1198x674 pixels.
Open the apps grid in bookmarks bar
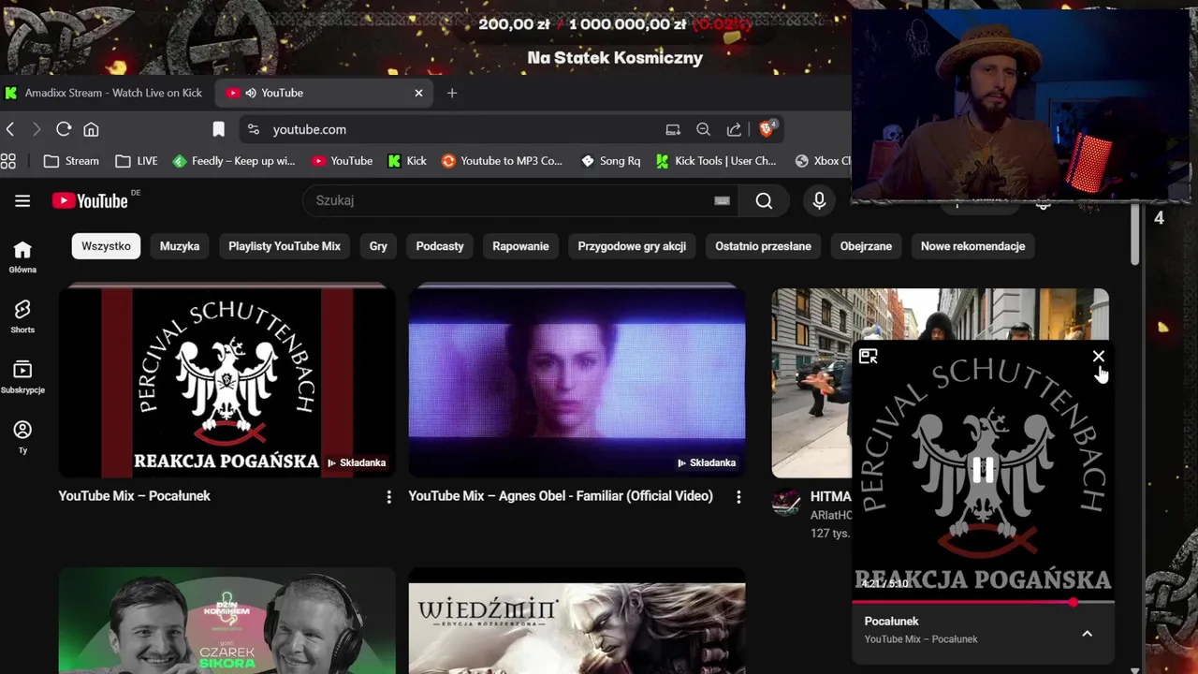point(8,161)
